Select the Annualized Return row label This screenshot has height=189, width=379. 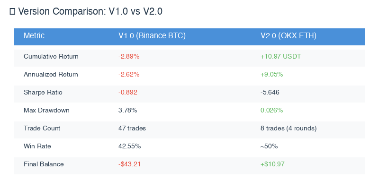(51, 75)
